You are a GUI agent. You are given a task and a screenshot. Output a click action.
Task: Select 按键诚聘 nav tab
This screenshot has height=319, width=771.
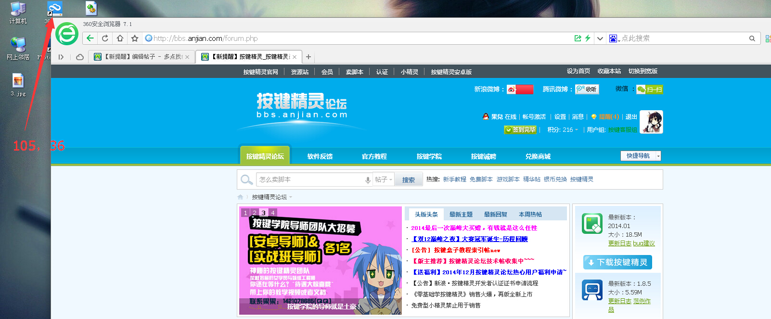(x=483, y=156)
